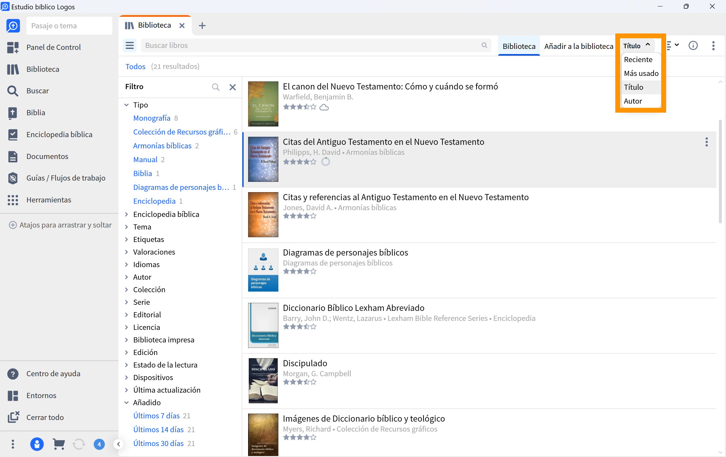Filter by Monografía type

pos(152,118)
